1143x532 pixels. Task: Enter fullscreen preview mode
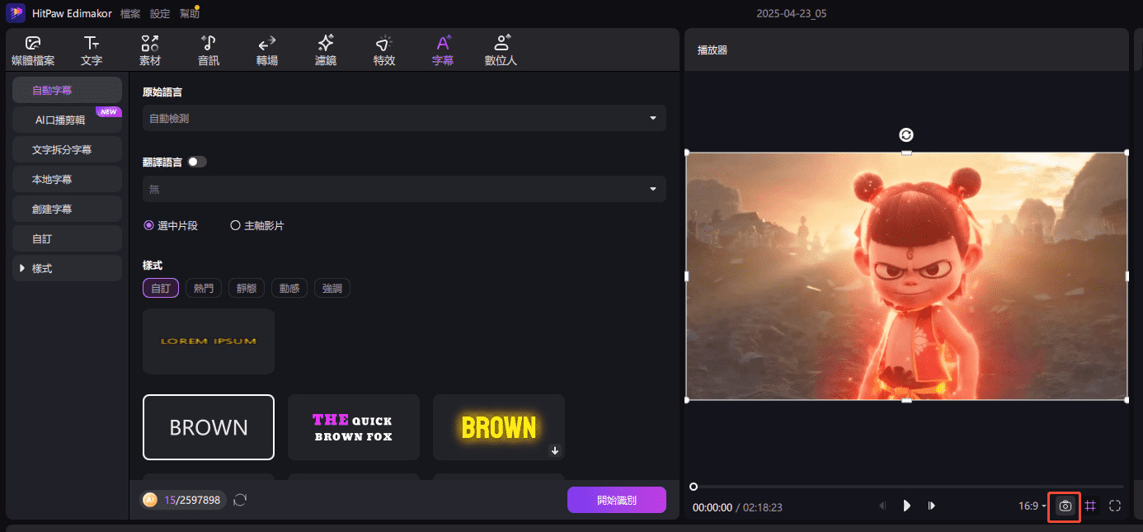[1115, 506]
